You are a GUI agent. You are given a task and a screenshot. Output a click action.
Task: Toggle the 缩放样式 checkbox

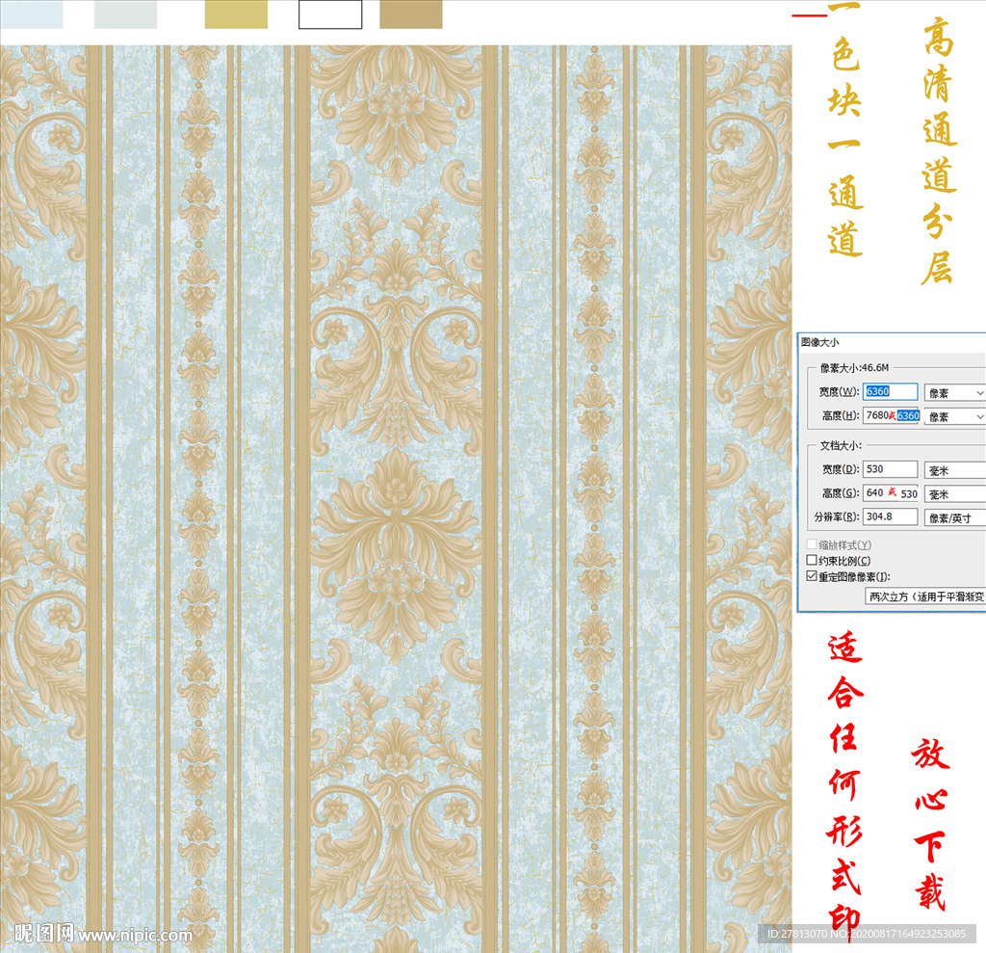point(812,544)
